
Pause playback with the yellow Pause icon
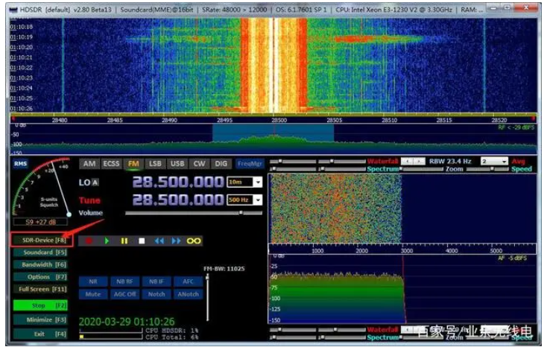[x=124, y=241]
